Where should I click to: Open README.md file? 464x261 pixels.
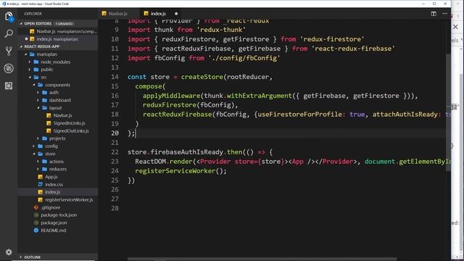coord(58,231)
